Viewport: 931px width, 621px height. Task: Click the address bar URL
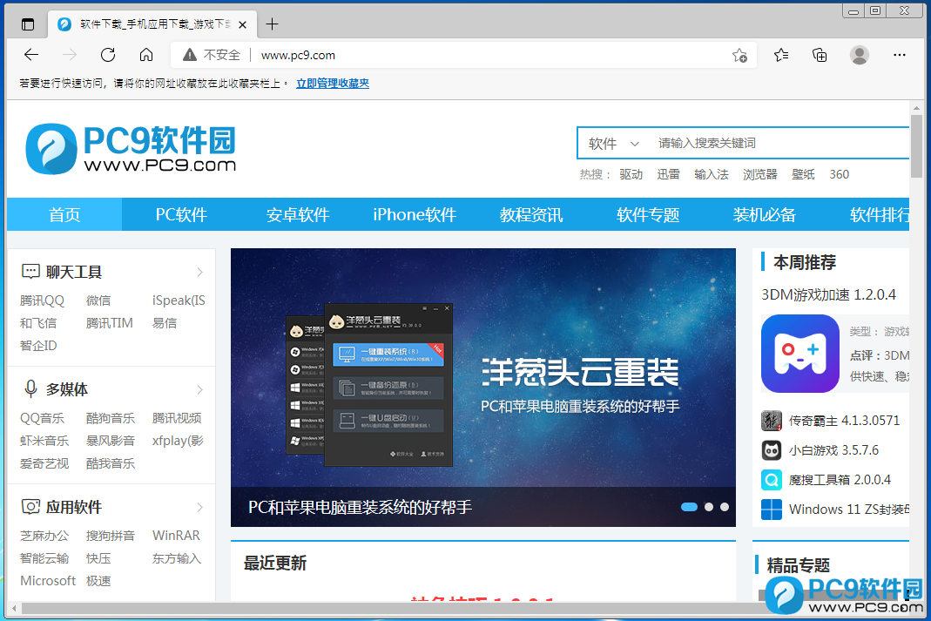coord(298,55)
